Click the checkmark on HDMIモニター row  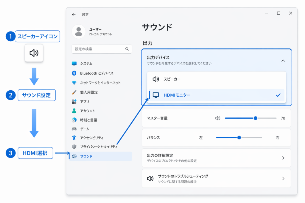(278, 95)
